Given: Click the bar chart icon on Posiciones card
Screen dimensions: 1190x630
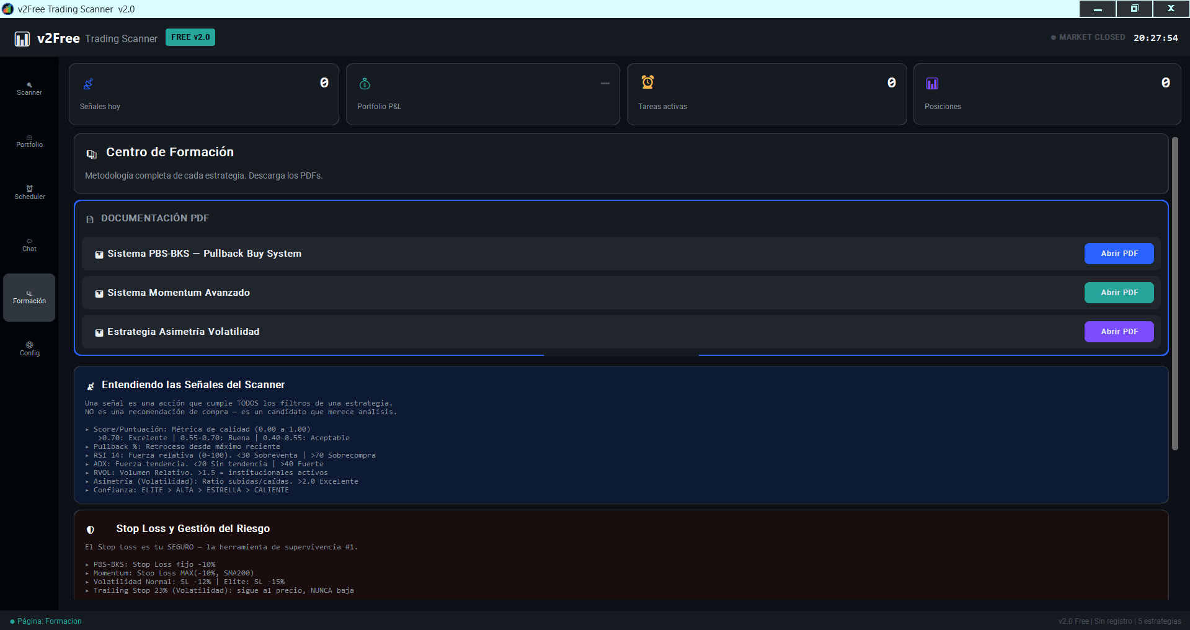Looking at the screenshot, I should 933,82.
